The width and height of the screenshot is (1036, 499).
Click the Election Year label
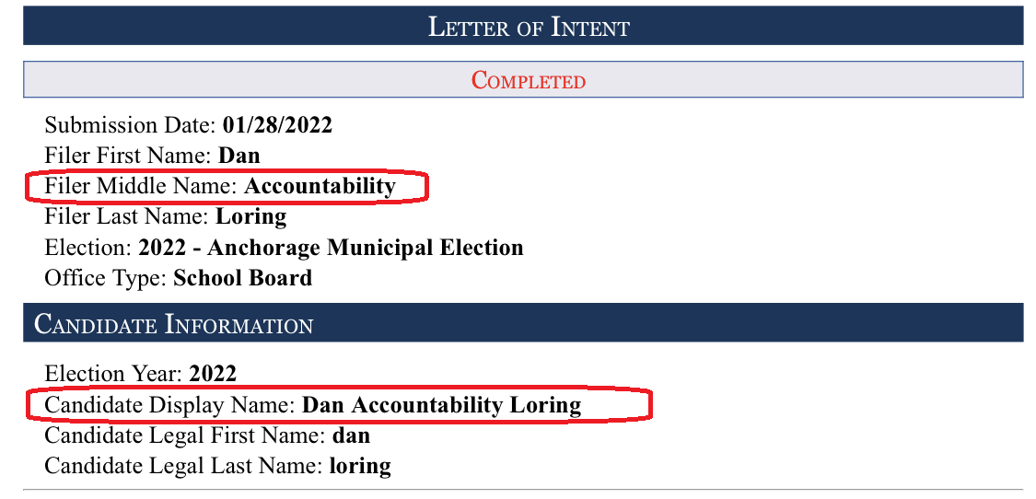[113, 374]
